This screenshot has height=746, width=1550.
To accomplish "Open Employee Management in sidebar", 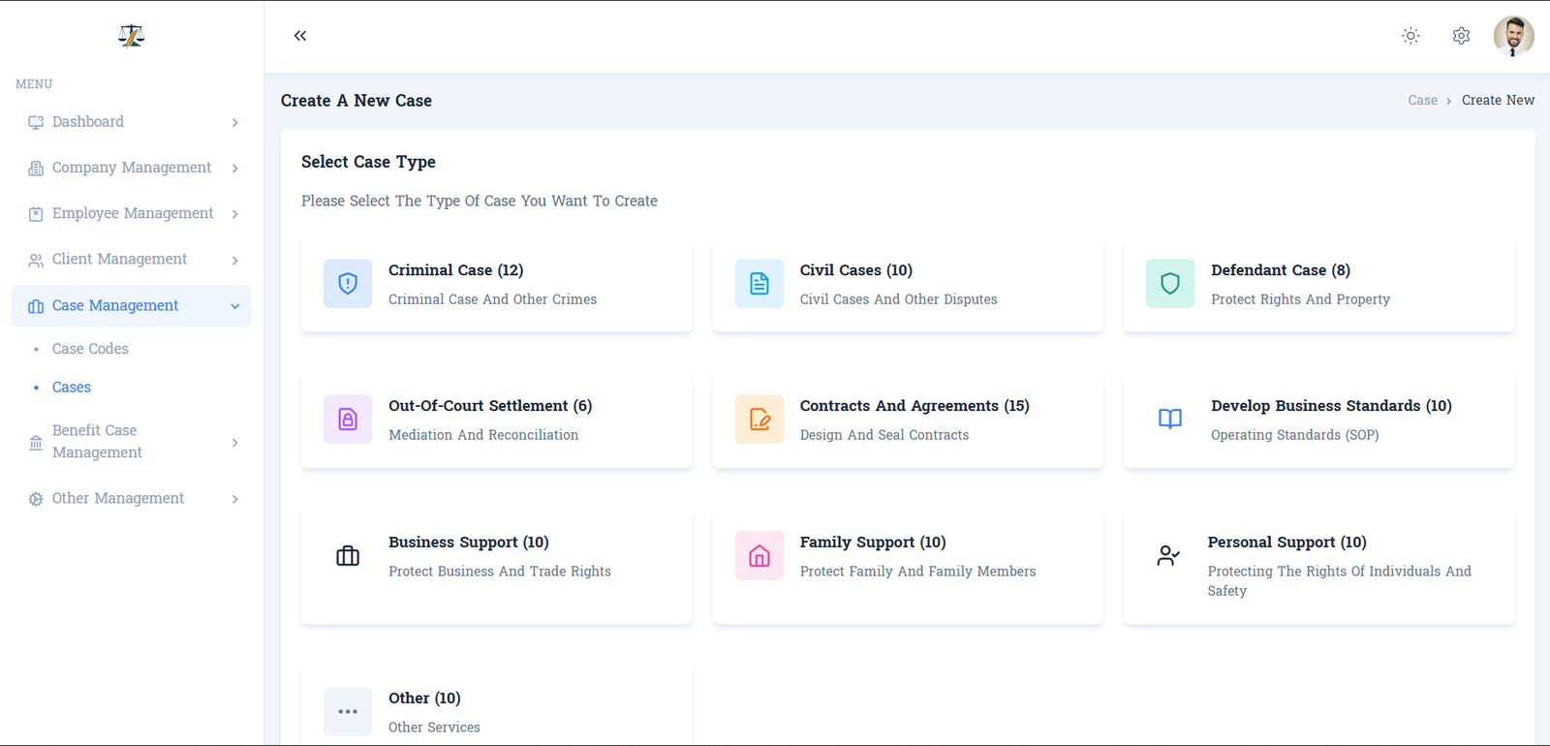I will (x=133, y=213).
